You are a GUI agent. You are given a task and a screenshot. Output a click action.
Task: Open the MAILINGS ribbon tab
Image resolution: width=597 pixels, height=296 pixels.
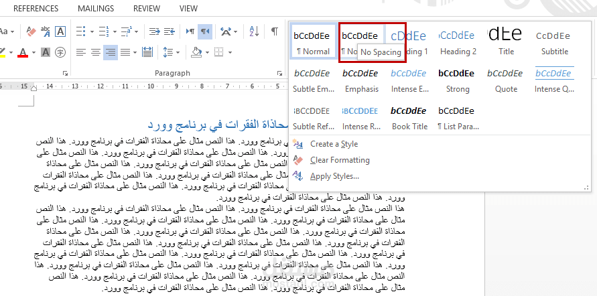pyautogui.click(x=96, y=8)
